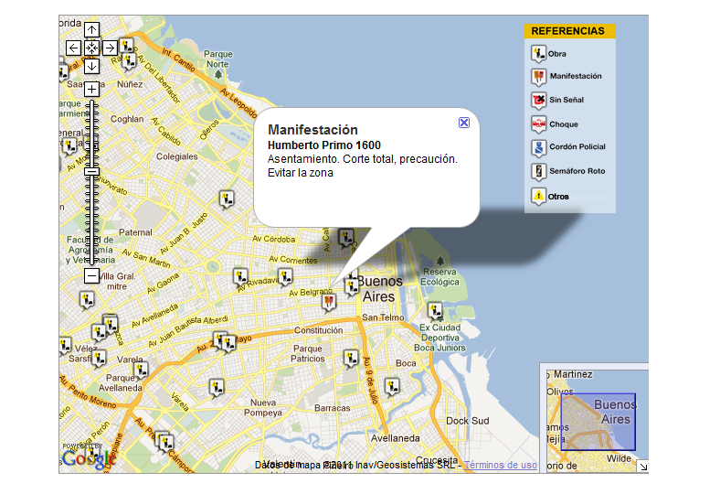720x494 pixels.
Task: Click the 'Manifestación' bubble heading
Action: click(x=312, y=130)
